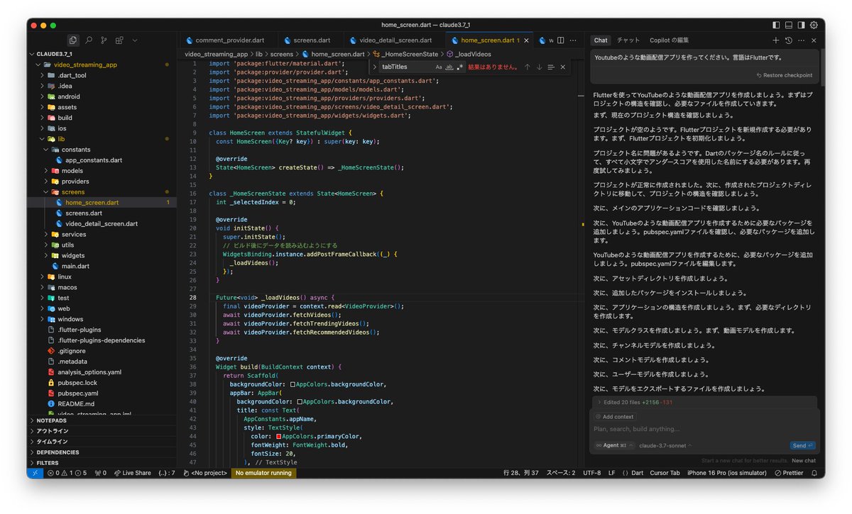Show chat history clock icon

click(x=788, y=40)
